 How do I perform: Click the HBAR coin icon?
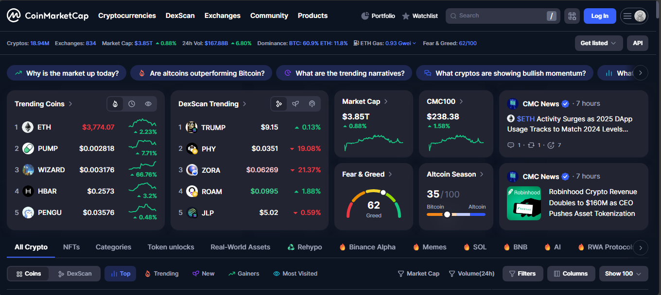click(28, 191)
